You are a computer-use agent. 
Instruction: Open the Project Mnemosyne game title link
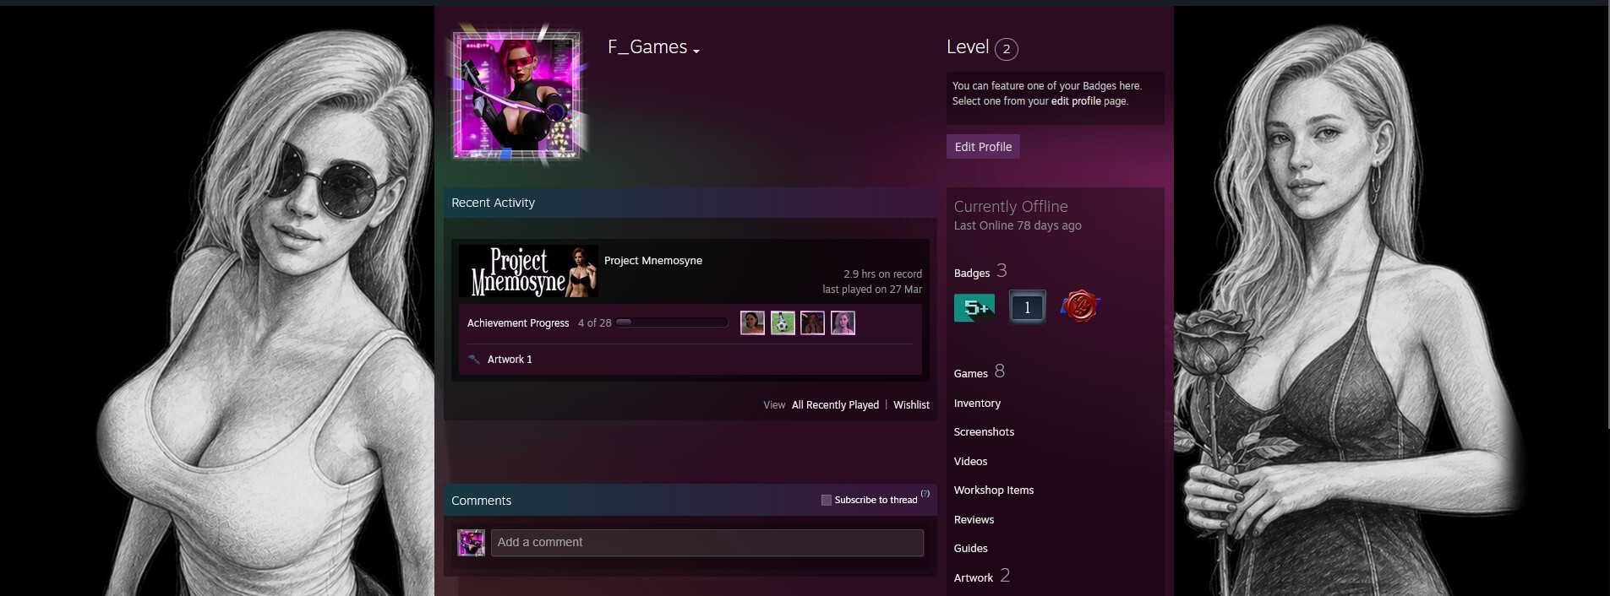click(653, 261)
